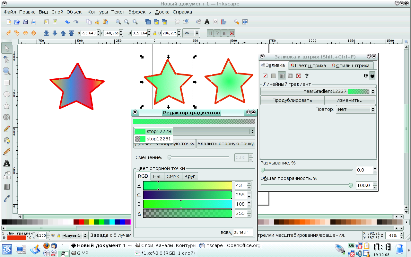
Task: Set fill to no paint
Action: 265,76
